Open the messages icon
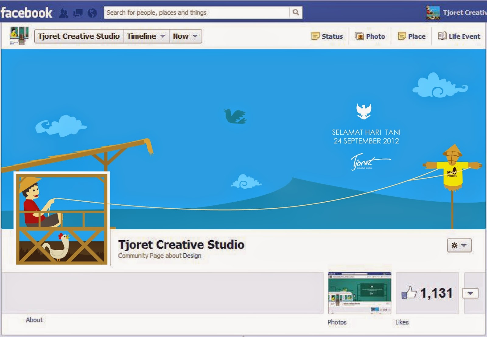The image size is (487, 337). 78,13
